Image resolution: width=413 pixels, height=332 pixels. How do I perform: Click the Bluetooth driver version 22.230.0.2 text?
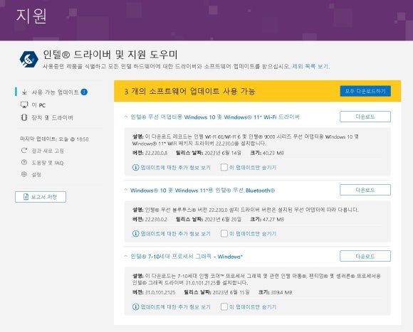pyautogui.click(x=156, y=219)
